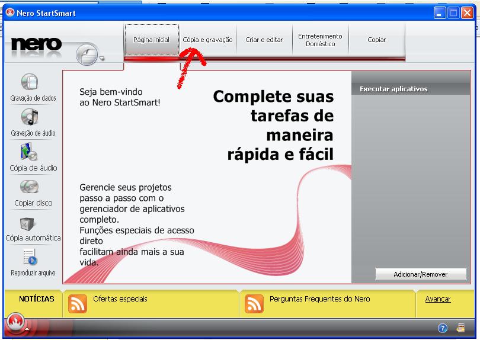Viewport: 480px width, 340px height.
Task: Open the blue help question mark icon
Action: click(442, 328)
